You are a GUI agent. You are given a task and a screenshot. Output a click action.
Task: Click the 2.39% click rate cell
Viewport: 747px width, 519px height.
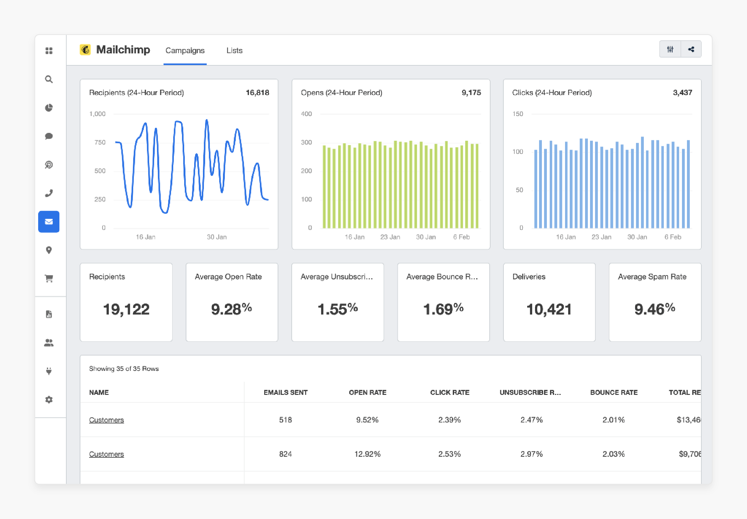pyautogui.click(x=449, y=420)
